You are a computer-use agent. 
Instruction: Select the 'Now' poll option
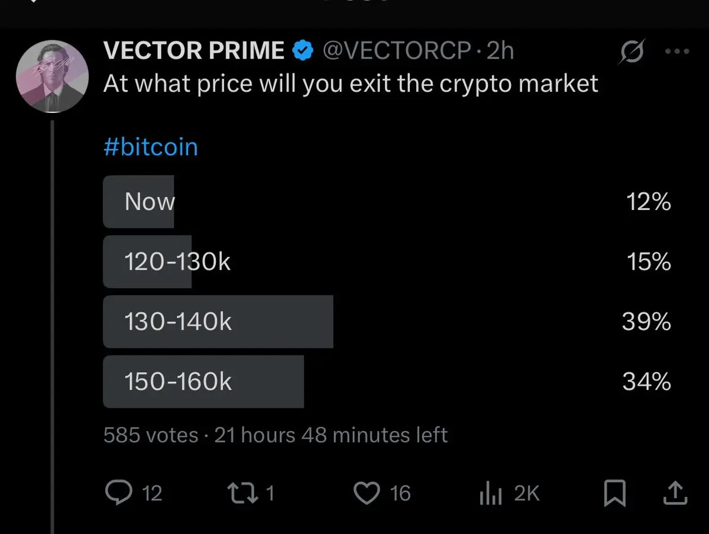point(387,202)
